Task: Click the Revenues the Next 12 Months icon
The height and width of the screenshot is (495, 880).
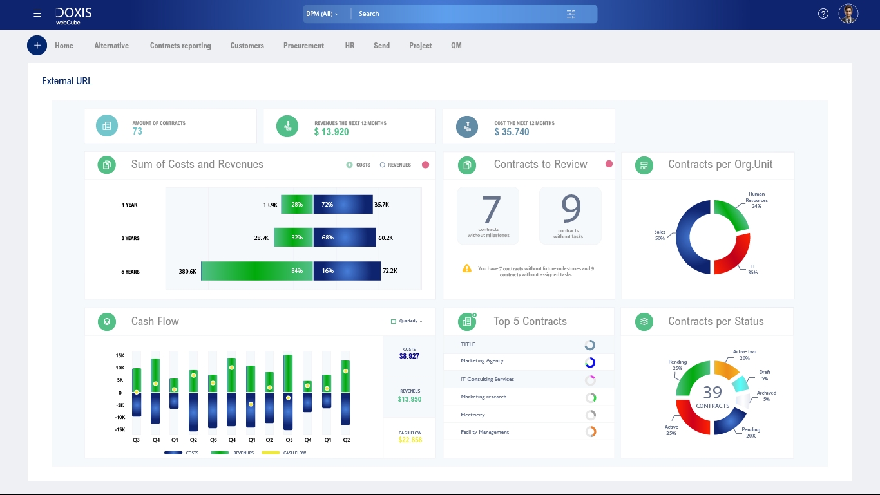Action: click(x=287, y=126)
